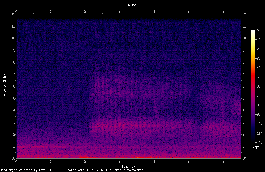Click the '12' label on the left frequency axis
This screenshot has width=265, height=172.
click(13, 14)
